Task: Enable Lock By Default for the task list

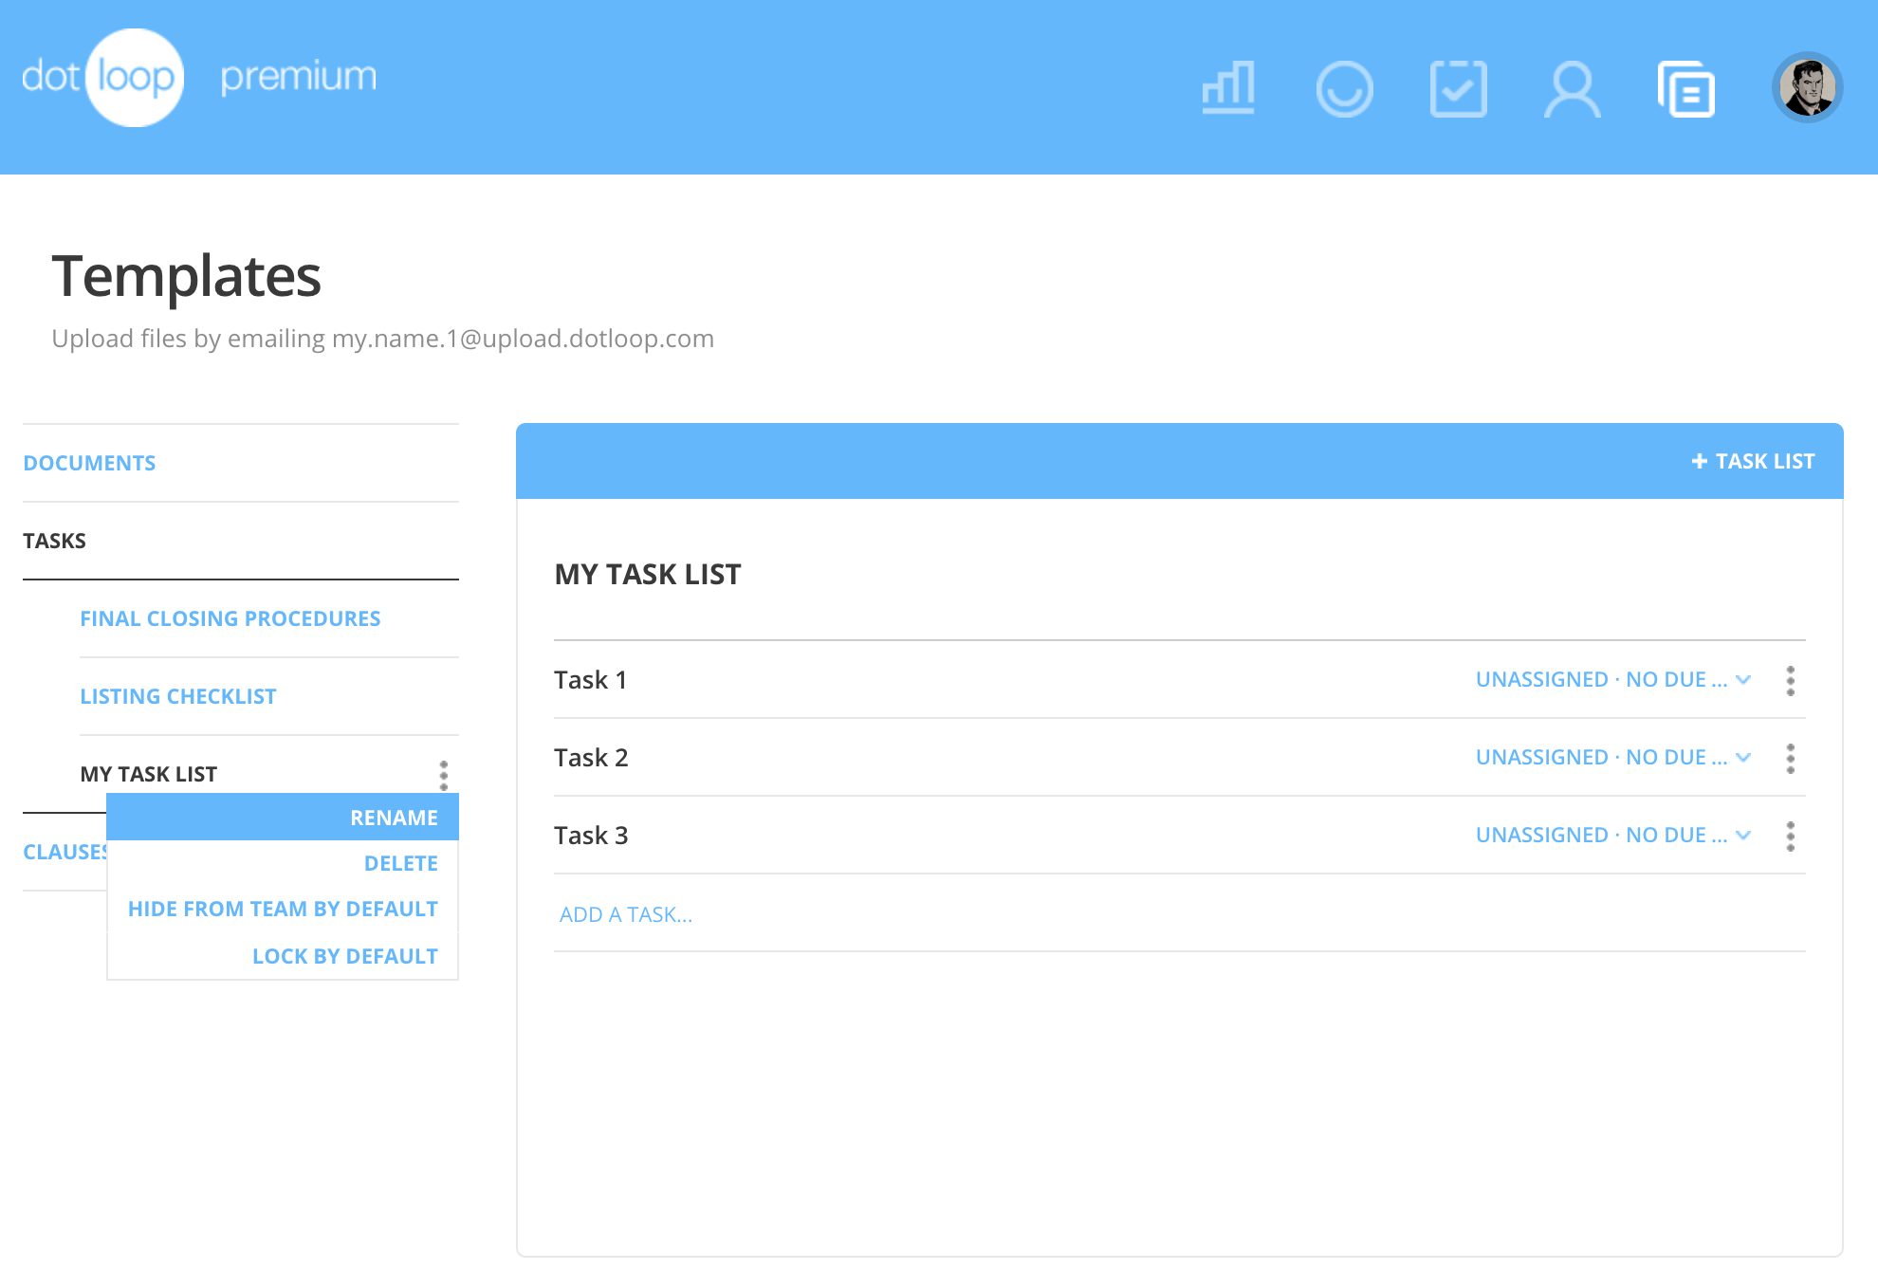Action: (345, 955)
